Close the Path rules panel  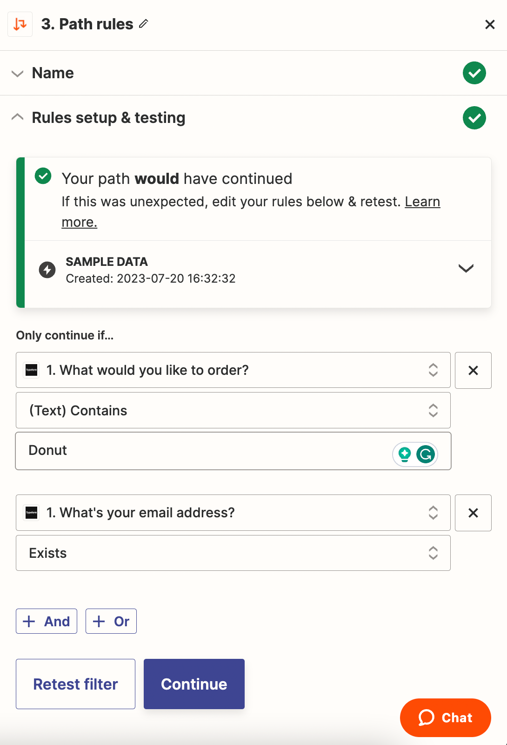click(x=489, y=24)
